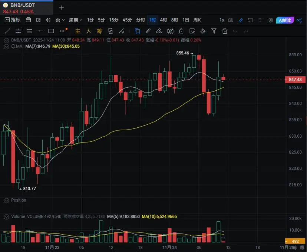
Task: Click the fullscreen chart icon
Action: click(250, 20)
